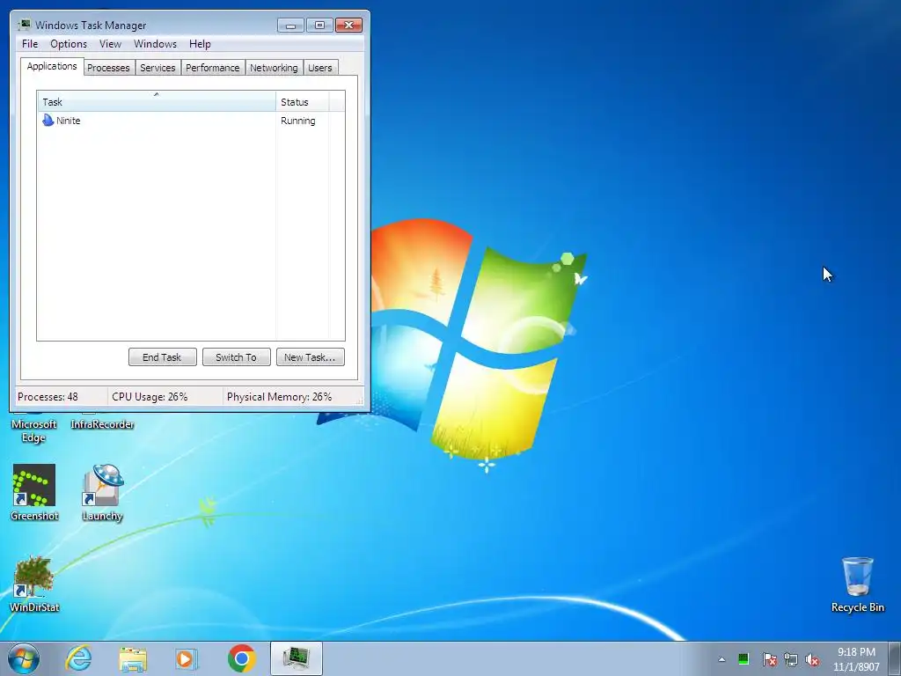Click the Running status cell
The width and height of the screenshot is (901, 676).
298,121
